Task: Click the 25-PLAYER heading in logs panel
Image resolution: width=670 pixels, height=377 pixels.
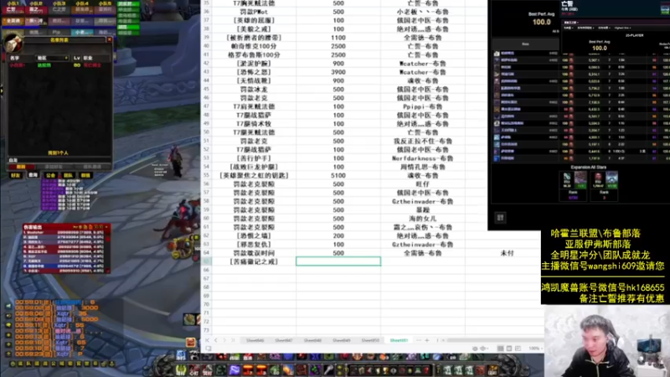Action: click(x=634, y=35)
